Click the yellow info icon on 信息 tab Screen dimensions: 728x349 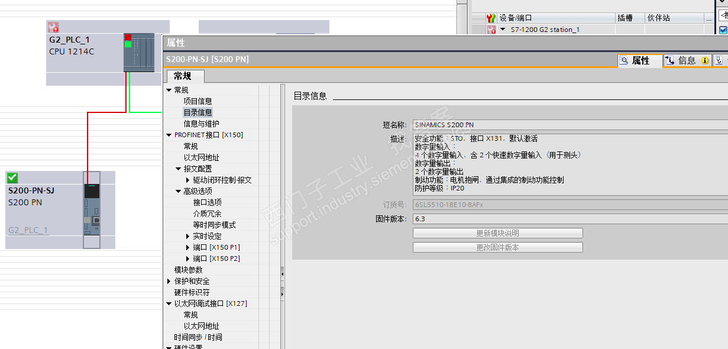[704, 60]
